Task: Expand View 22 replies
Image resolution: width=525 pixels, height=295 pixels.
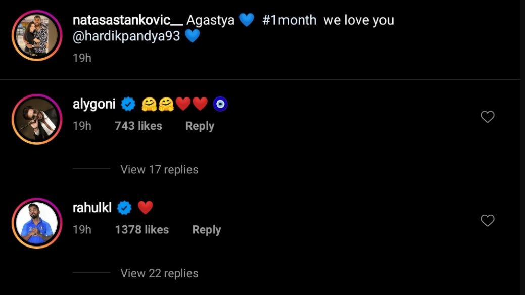Action: click(x=159, y=273)
